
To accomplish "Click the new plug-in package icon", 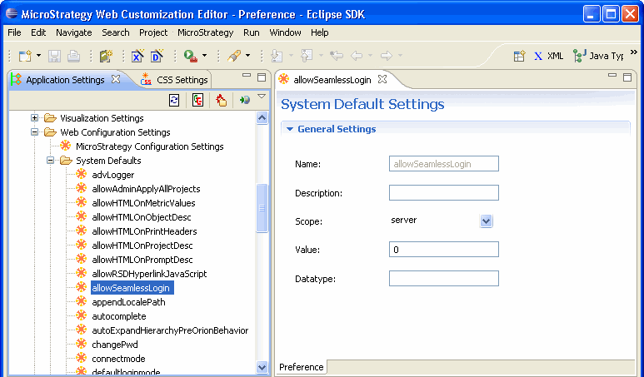I will (106, 56).
